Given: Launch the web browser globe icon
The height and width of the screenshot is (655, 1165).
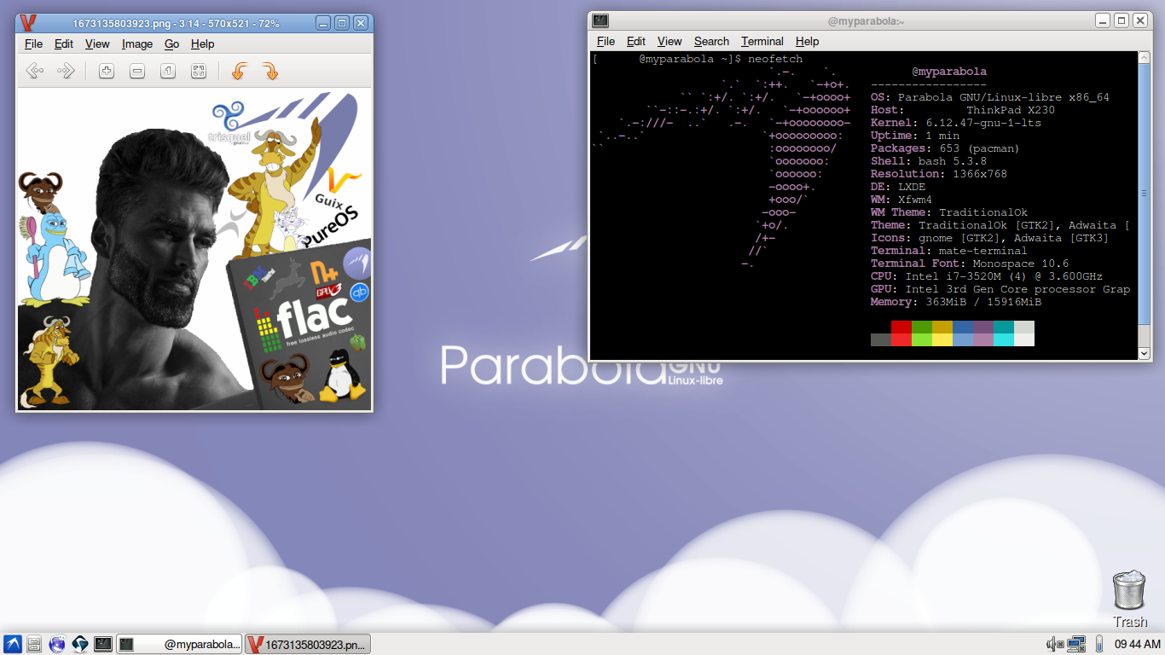Looking at the screenshot, I should click(x=57, y=644).
